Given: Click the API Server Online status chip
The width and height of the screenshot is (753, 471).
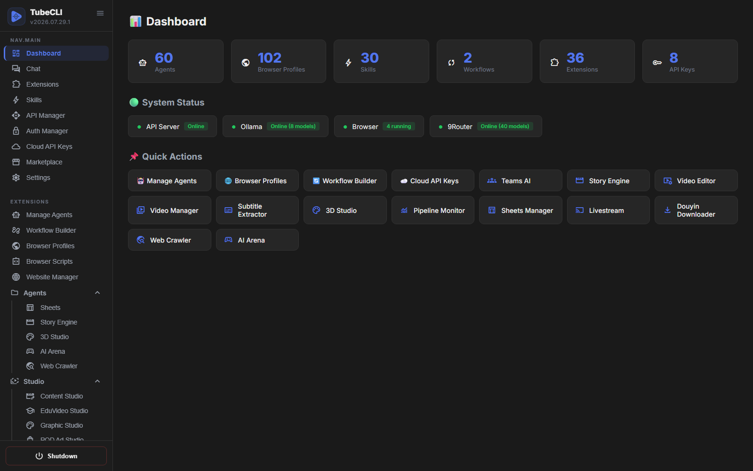Looking at the screenshot, I should 172,126.
